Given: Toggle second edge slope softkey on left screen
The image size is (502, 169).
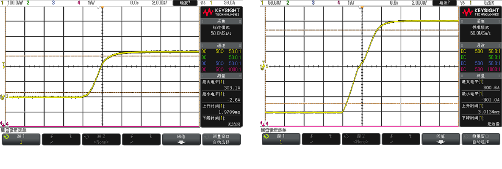Looking at the screenshot, I should pyautogui.click(x=142, y=139).
